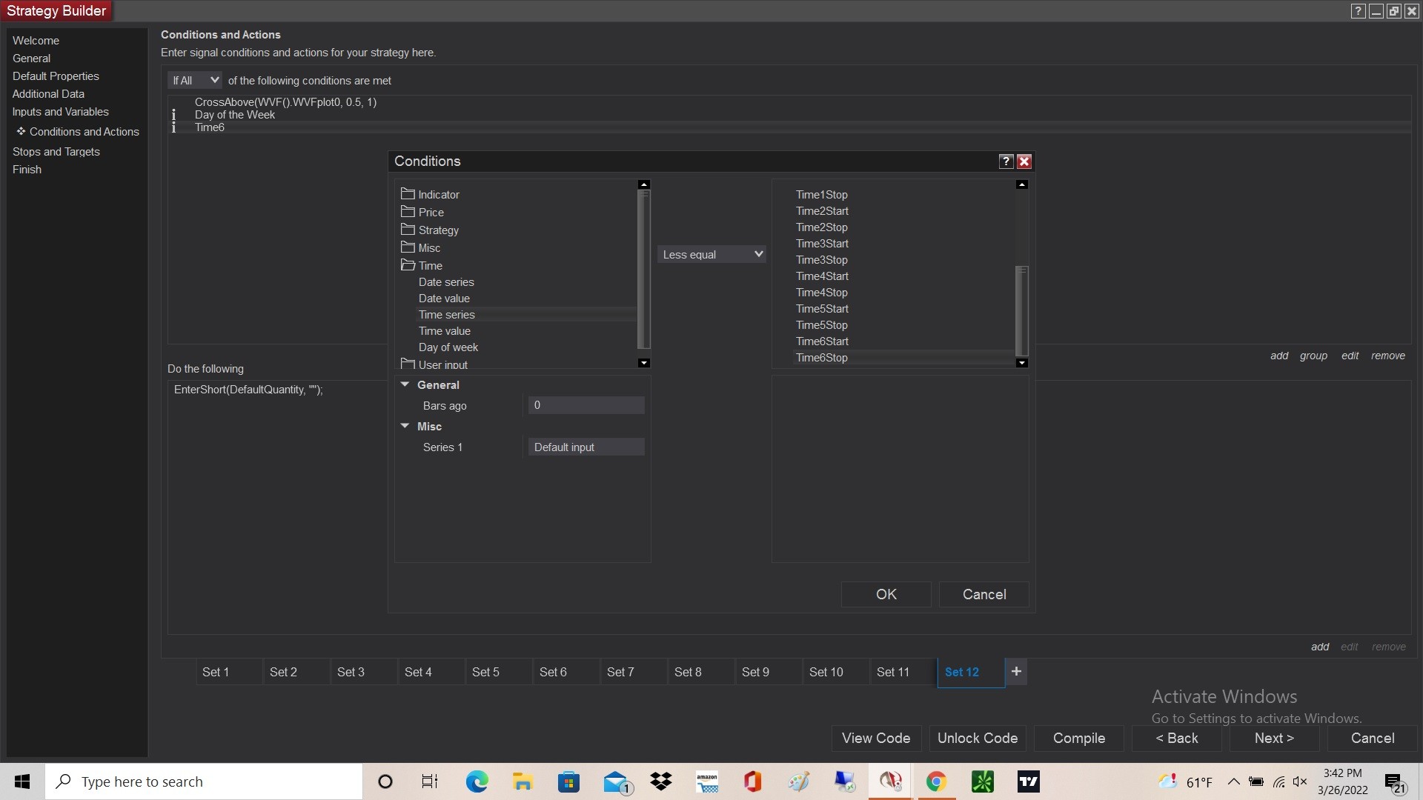
Task: Click the Strategy Builder help icon
Action: 1358,11
